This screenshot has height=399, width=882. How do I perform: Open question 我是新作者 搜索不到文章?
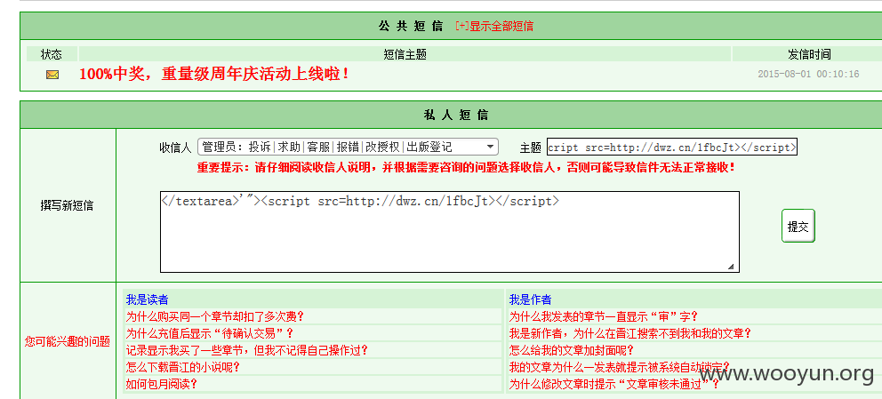click(x=630, y=333)
